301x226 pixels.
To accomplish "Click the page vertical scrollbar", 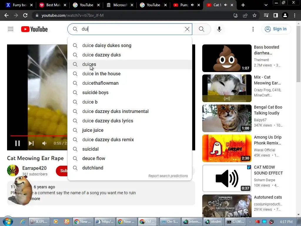I will pyautogui.click(x=298, y=54).
